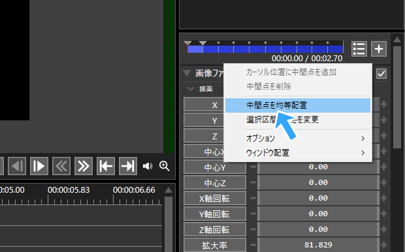Click the magnifier zoom icon
The height and width of the screenshot is (252, 405).
pos(164,166)
